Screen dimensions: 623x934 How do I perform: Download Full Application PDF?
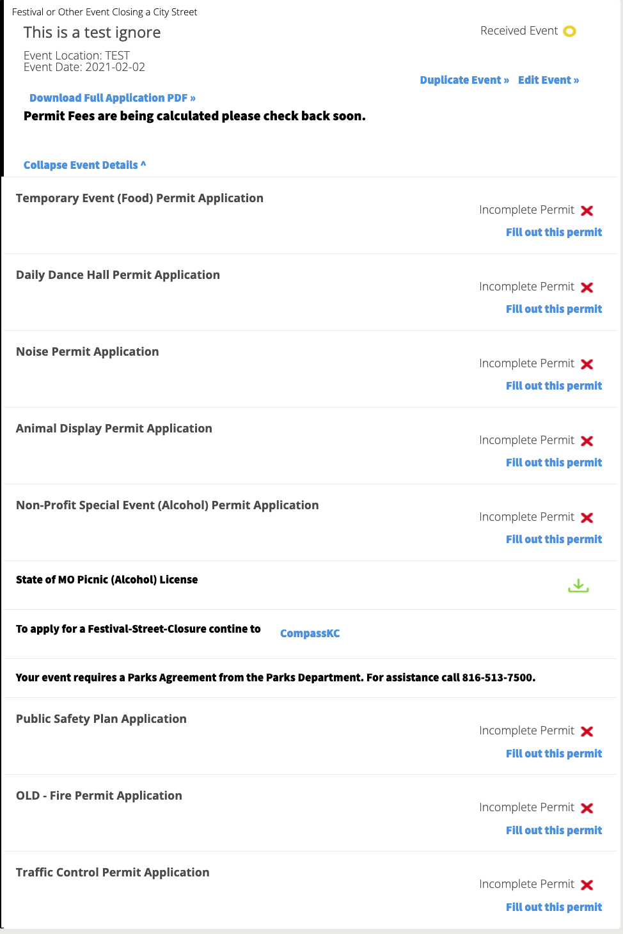(x=113, y=98)
